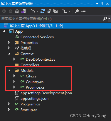
Task: Collapse the App project node
Action: pyautogui.click(x=4, y=32)
